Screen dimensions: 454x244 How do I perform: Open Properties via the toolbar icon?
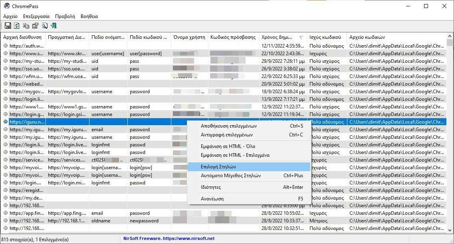[35, 26]
